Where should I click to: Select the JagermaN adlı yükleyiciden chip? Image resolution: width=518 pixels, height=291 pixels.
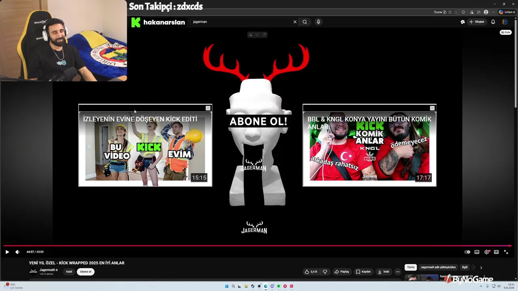pos(438,267)
